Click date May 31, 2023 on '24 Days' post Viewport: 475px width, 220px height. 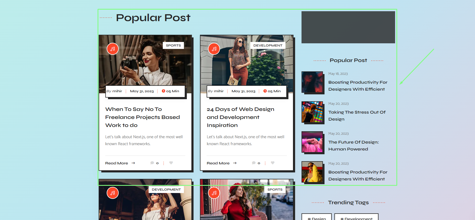[244, 91]
